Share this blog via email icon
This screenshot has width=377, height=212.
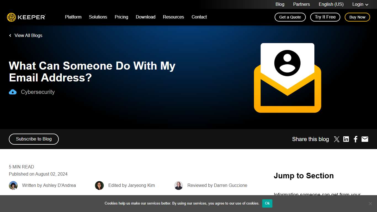365,139
